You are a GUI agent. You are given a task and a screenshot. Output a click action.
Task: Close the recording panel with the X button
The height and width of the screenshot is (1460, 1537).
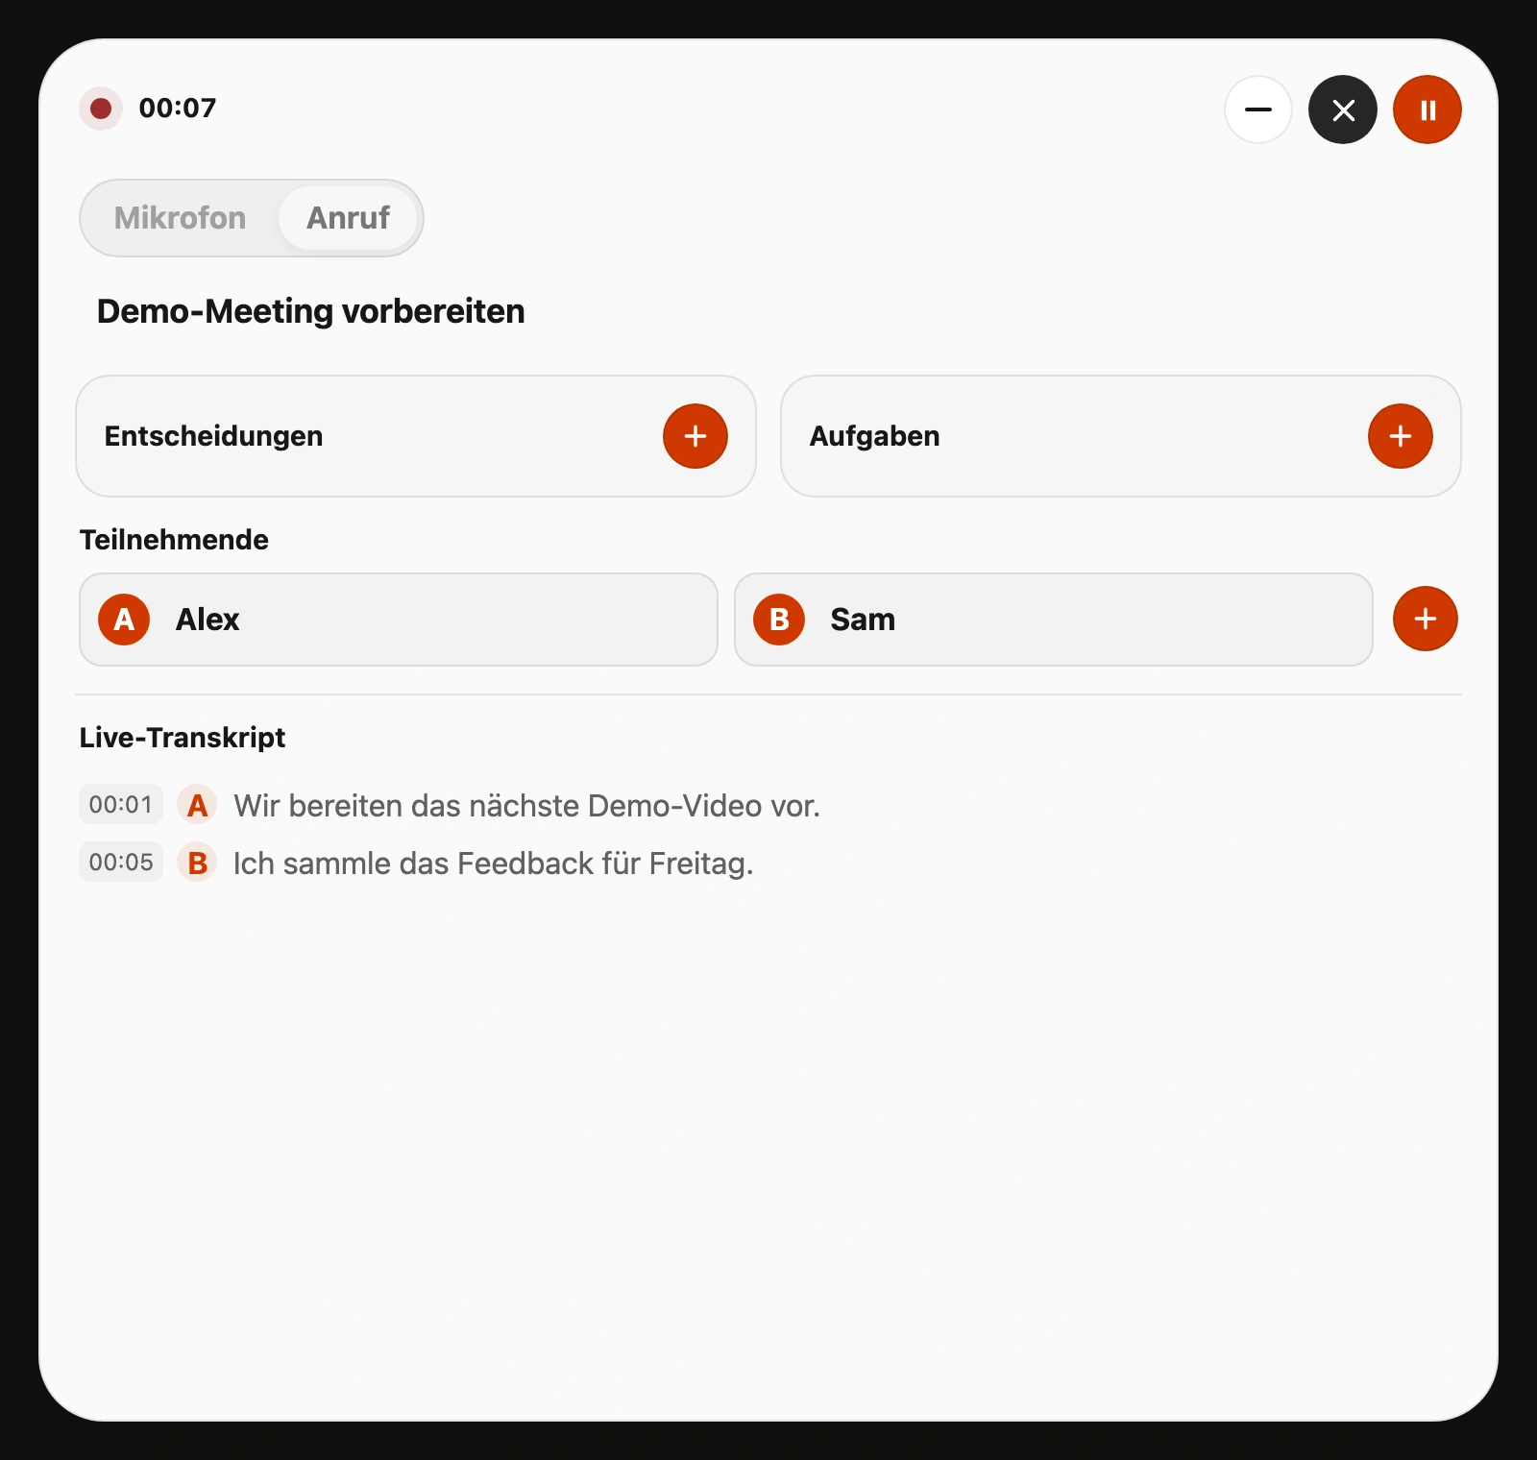pos(1343,109)
